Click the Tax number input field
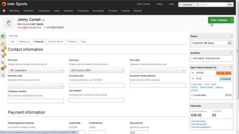The height and width of the screenshot is (134, 239). [97, 100]
